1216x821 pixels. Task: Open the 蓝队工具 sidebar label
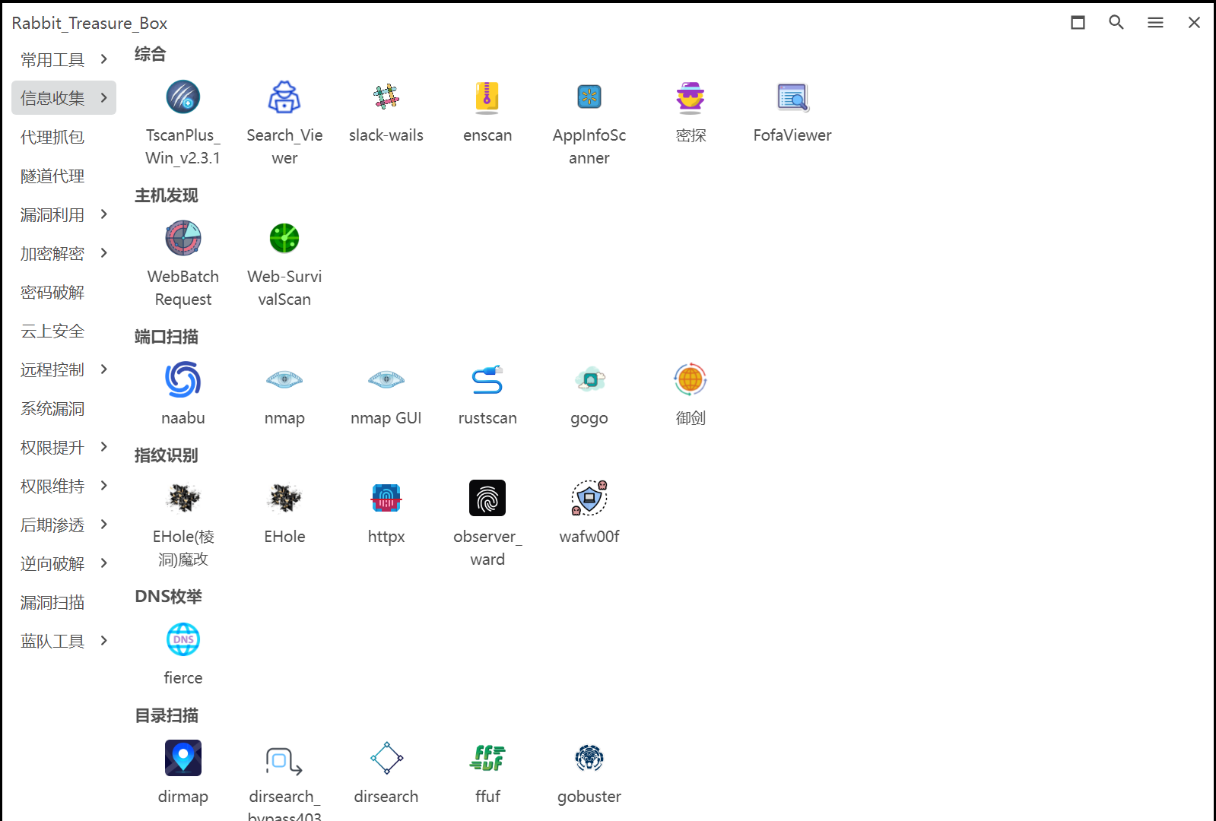(x=52, y=641)
